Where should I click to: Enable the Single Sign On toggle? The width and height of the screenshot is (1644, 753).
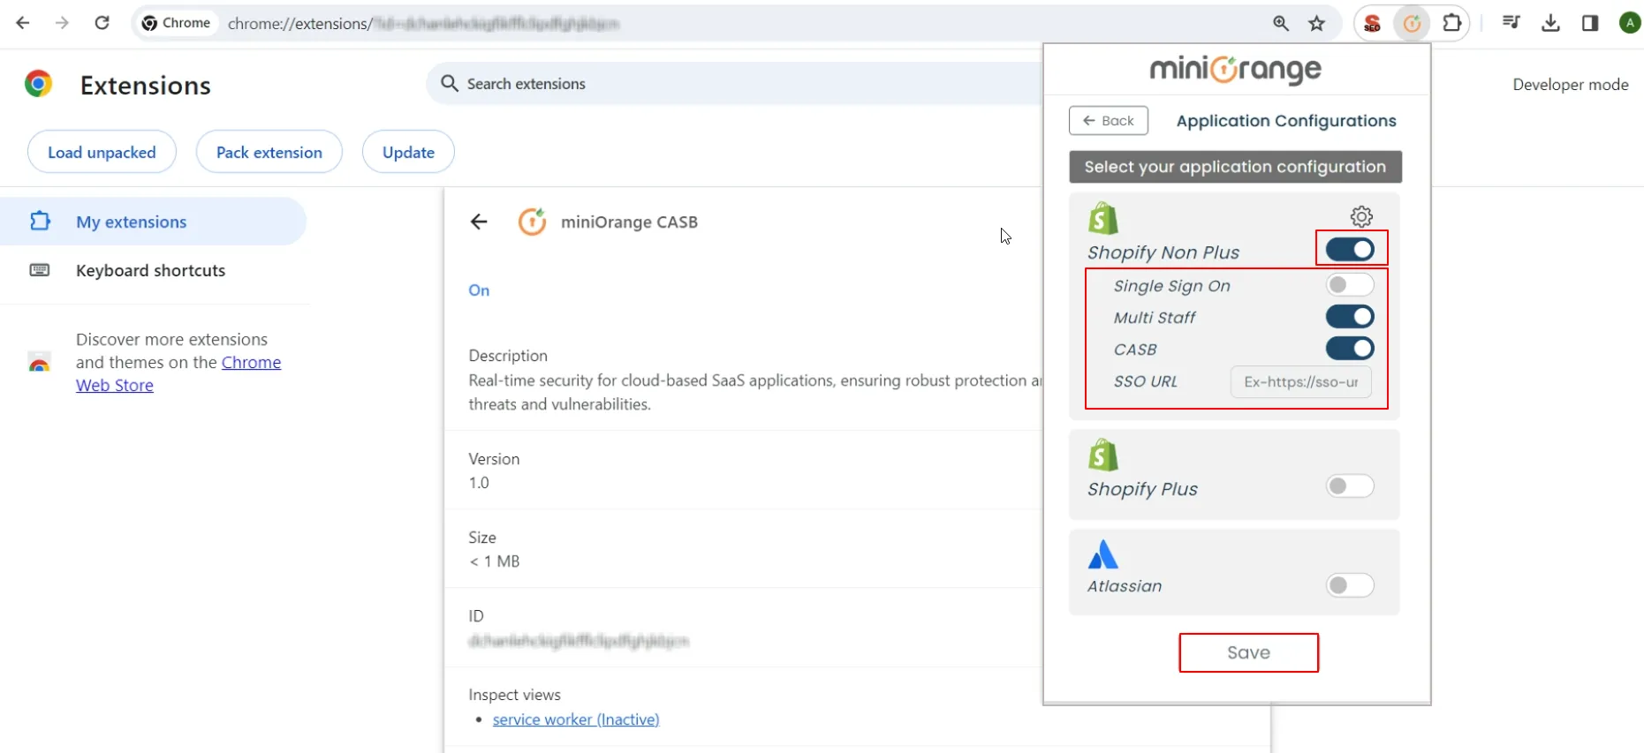tap(1350, 284)
